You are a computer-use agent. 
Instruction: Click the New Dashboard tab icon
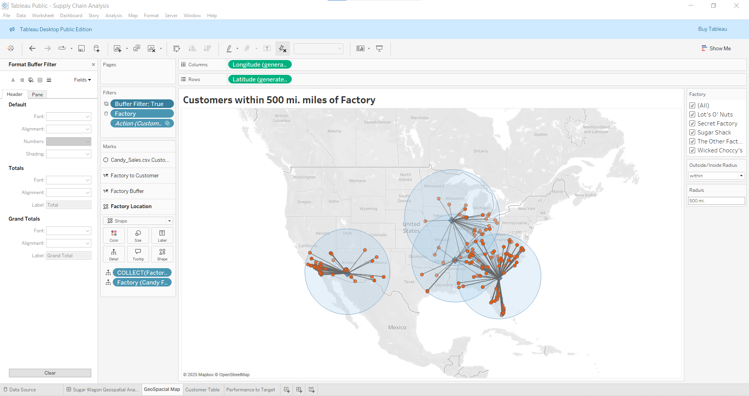[x=299, y=390]
